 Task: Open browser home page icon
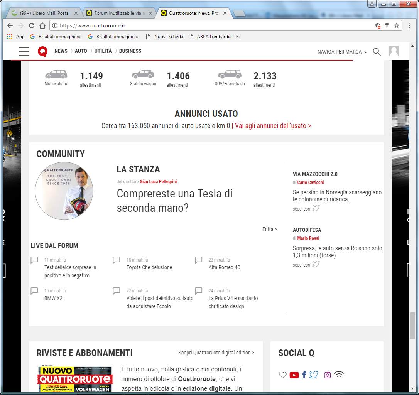pos(42,26)
